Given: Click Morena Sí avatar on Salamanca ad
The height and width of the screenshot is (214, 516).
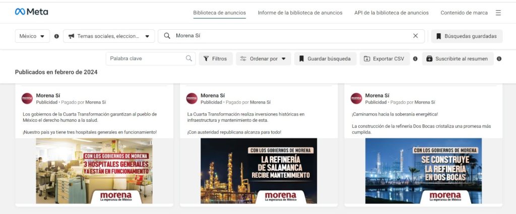Looking at the screenshot, I should coord(191,98).
